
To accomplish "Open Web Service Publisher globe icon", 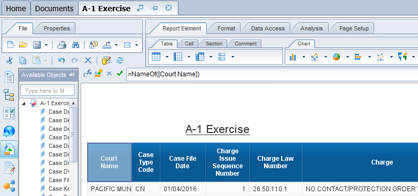I will point(9,131).
